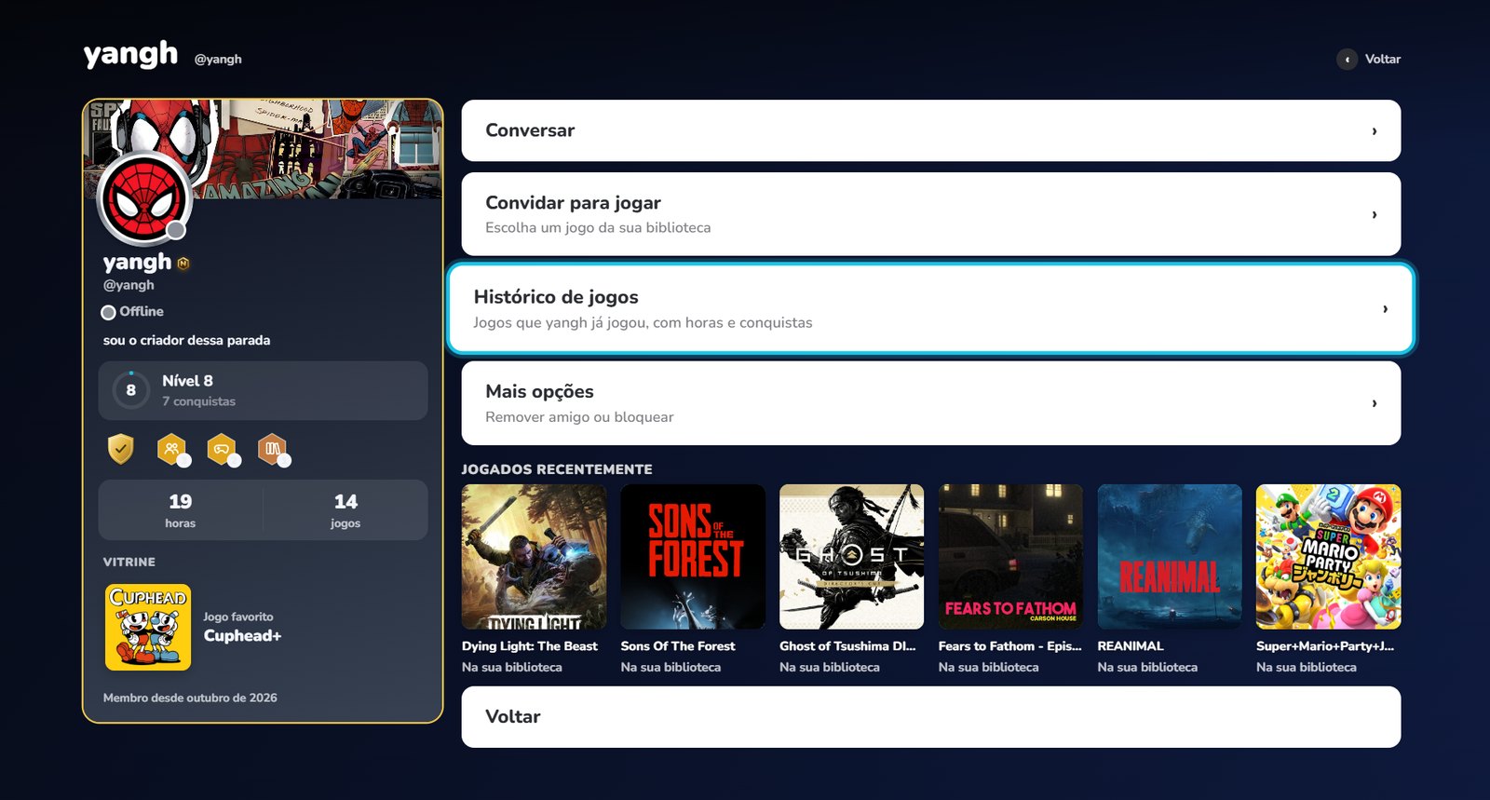Open the REANIMAL game thumbnail
1490x800 pixels.
tap(1170, 557)
